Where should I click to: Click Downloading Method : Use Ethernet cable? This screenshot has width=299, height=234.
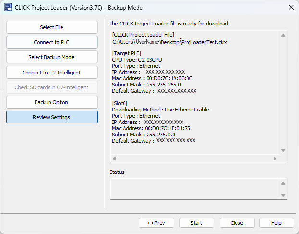161,110
